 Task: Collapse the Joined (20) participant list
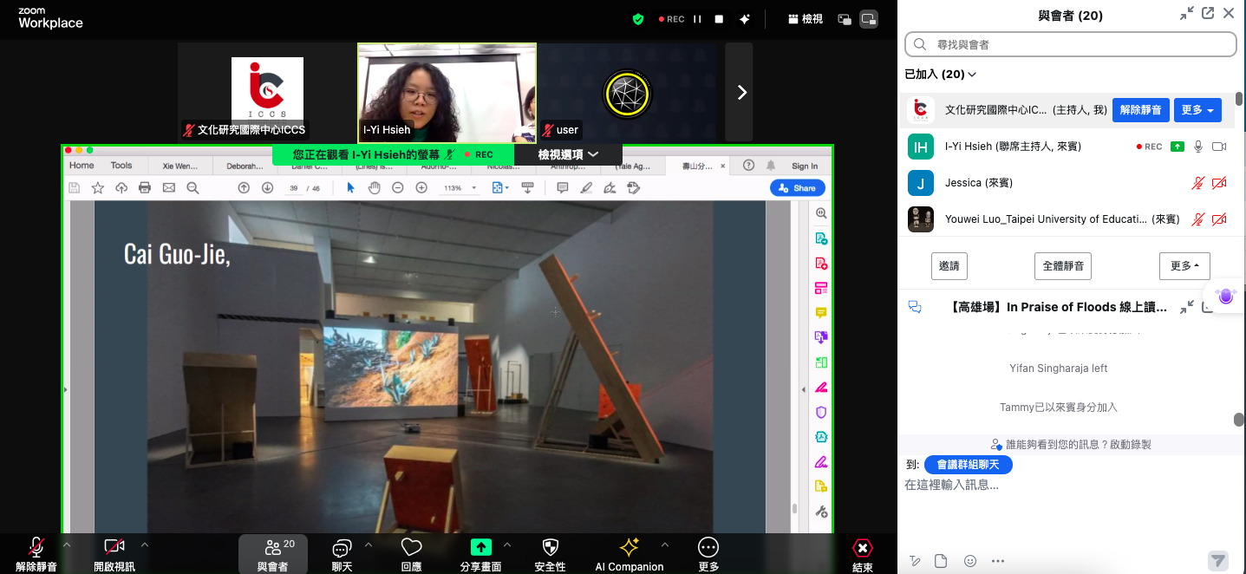tap(941, 75)
